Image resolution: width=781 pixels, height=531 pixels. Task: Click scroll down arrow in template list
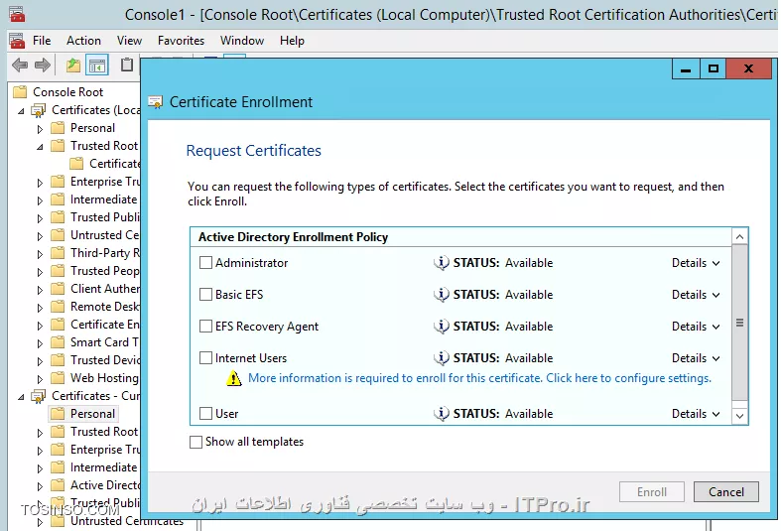click(739, 416)
